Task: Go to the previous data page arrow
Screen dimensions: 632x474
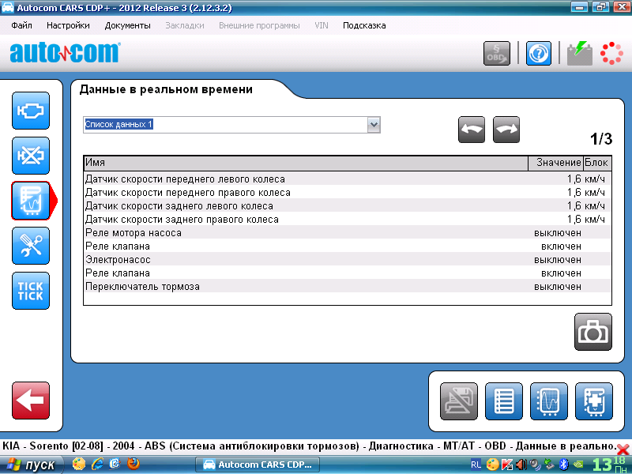Action: click(472, 130)
